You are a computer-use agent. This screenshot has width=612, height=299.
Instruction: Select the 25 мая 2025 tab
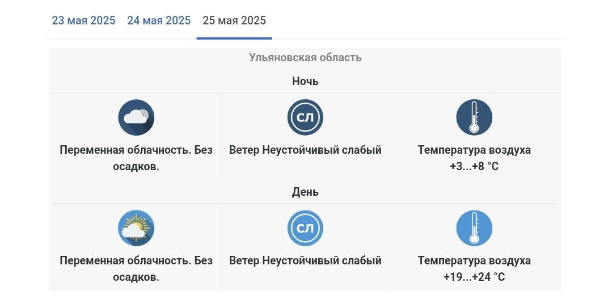[234, 20]
